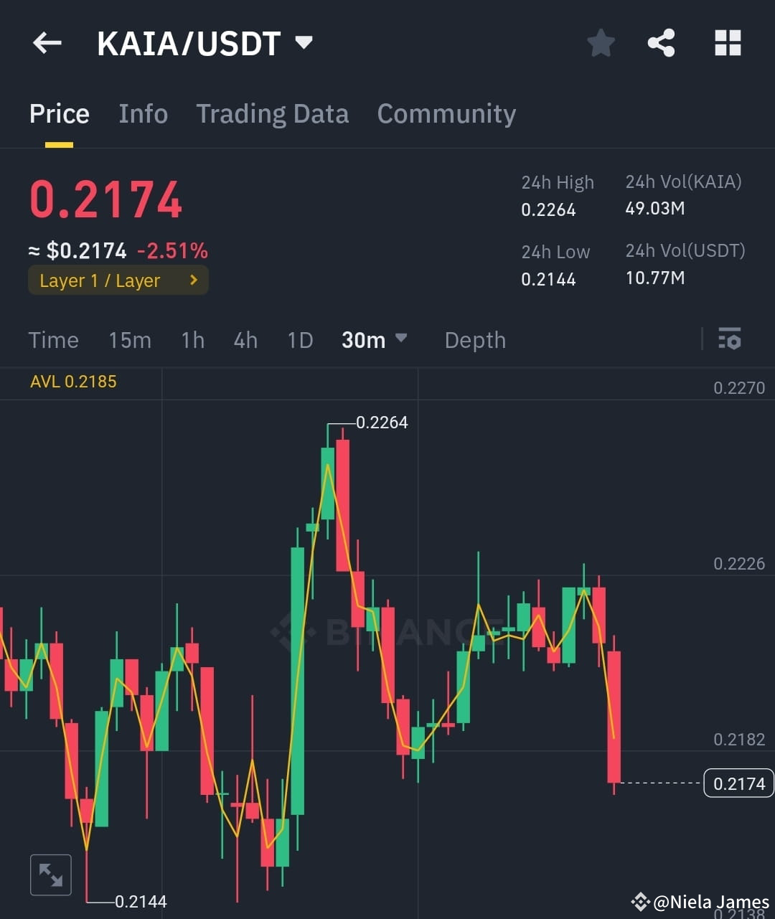Open chart settings via the indicator icon
This screenshot has height=919, width=775.
[729, 339]
